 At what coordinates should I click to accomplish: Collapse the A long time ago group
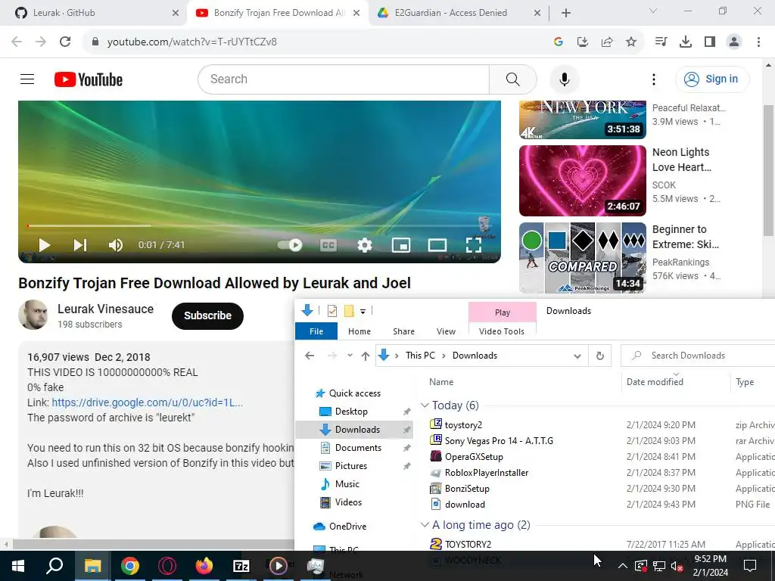pos(425,525)
